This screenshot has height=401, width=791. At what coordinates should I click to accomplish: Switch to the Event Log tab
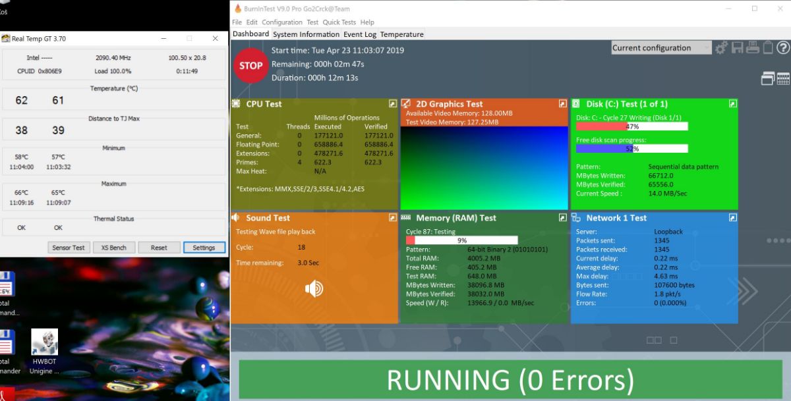click(360, 34)
